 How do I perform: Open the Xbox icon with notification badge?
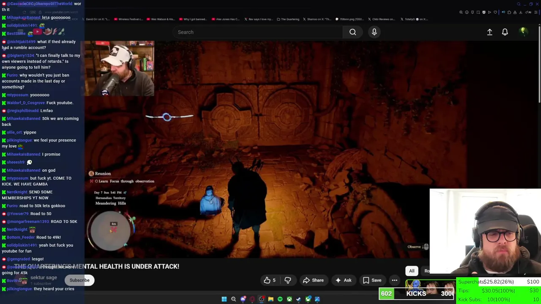(x=308, y=299)
